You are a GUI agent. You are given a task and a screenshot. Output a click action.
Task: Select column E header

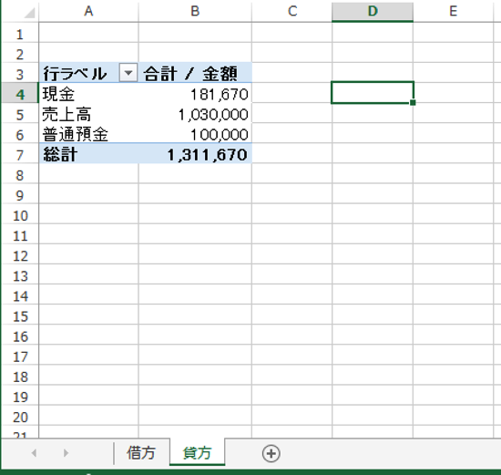(x=453, y=11)
